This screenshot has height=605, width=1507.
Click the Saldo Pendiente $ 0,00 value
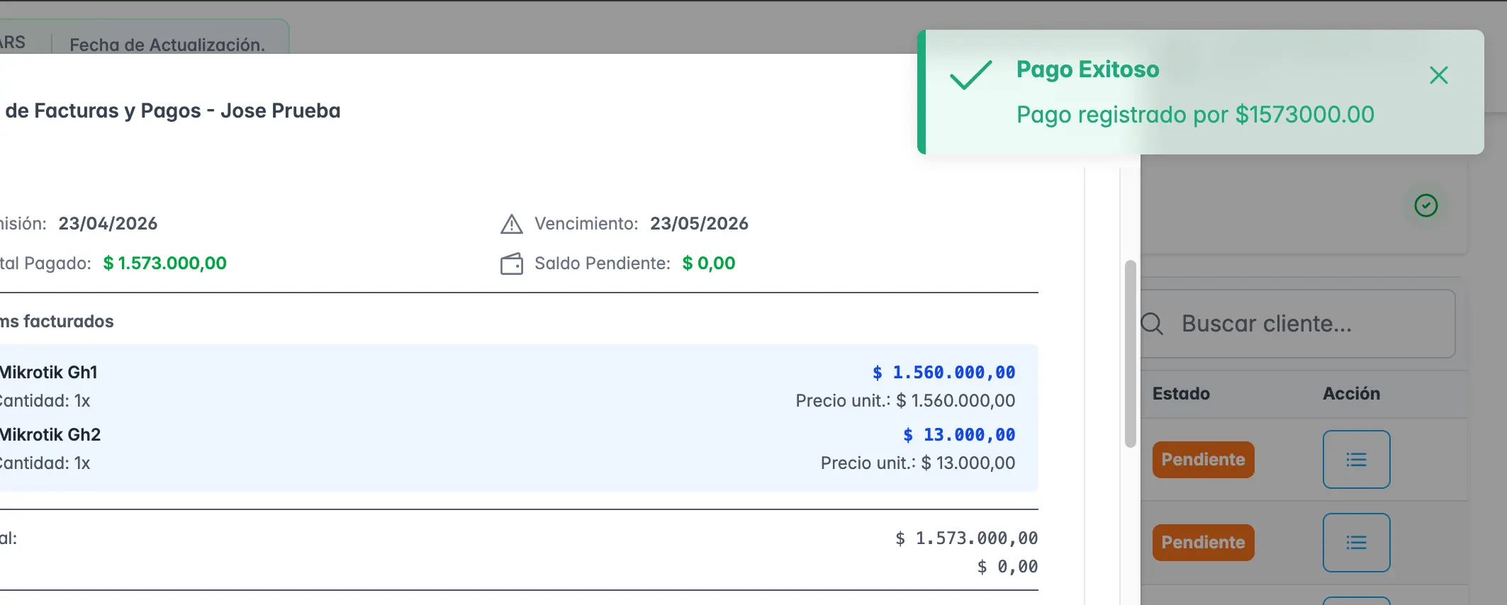click(708, 264)
